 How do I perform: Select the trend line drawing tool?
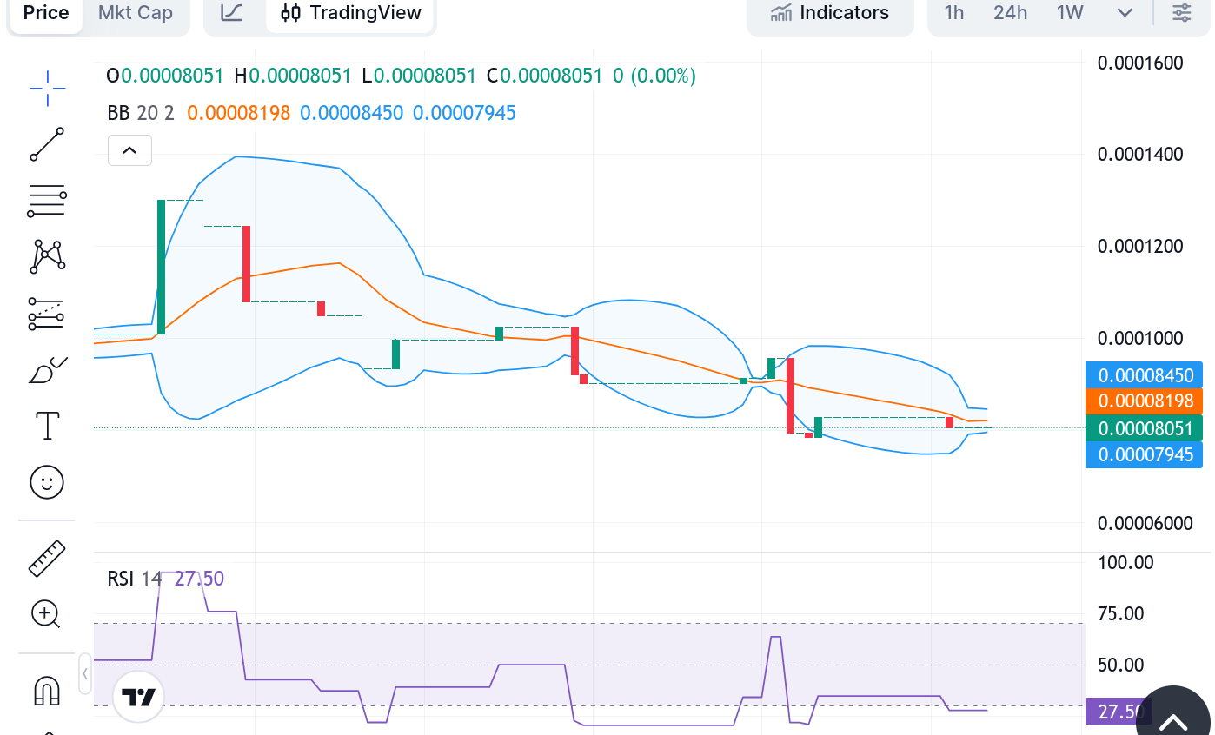(x=47, y=144)
